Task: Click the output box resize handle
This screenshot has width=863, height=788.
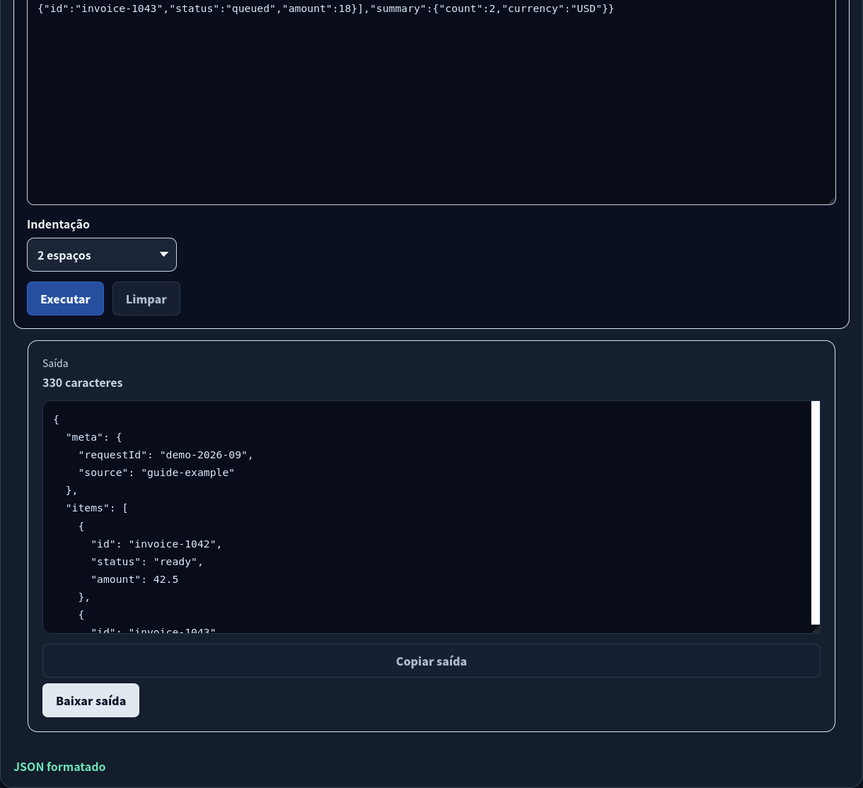Action: coord(816,629)
